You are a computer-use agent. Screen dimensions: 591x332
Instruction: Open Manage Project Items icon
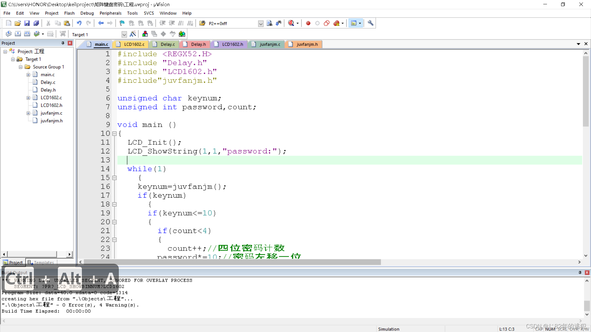145,34
